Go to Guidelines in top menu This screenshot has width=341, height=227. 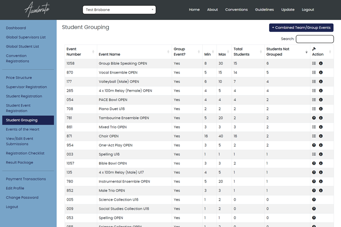coord(264,10)
